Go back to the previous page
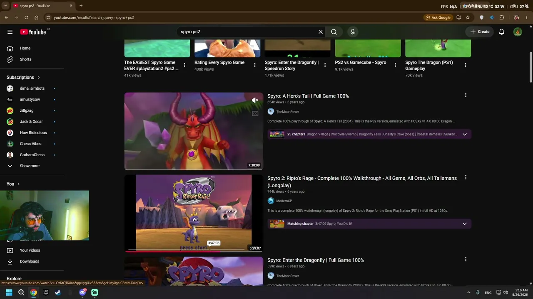Viewport: 533px width, 299px height. (x=6, y=17)
